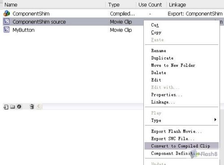The image size is (224, 165).
Task: Click the New Folder icon in library toolbar
Action: pyautogui.click(x=13, y=107)
